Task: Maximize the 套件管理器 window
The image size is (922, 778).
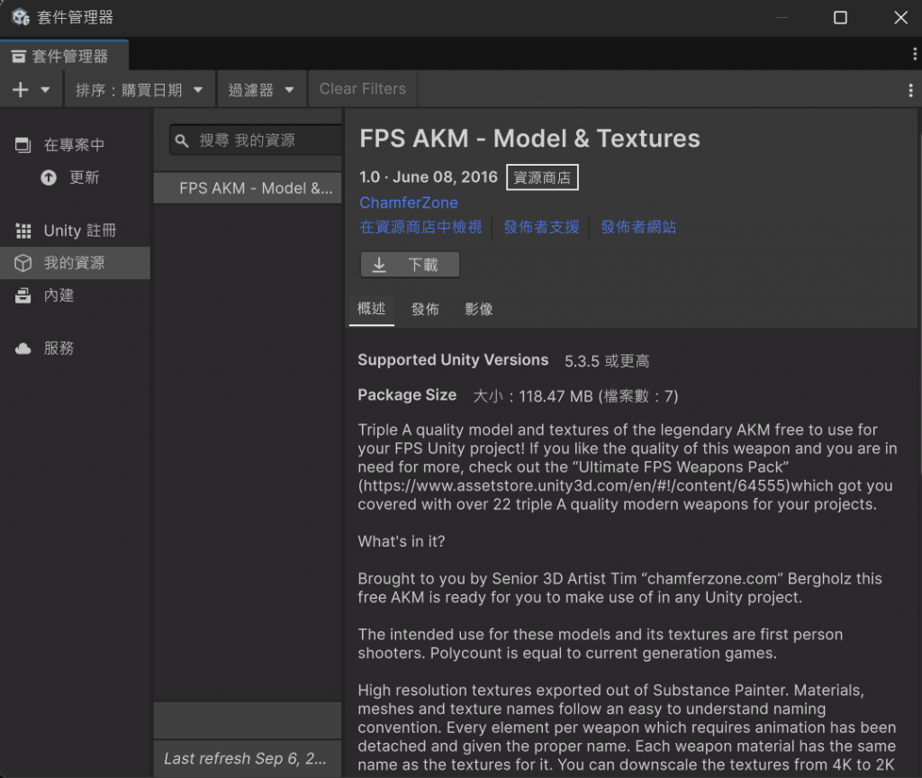Action: [x=840, y=18]
